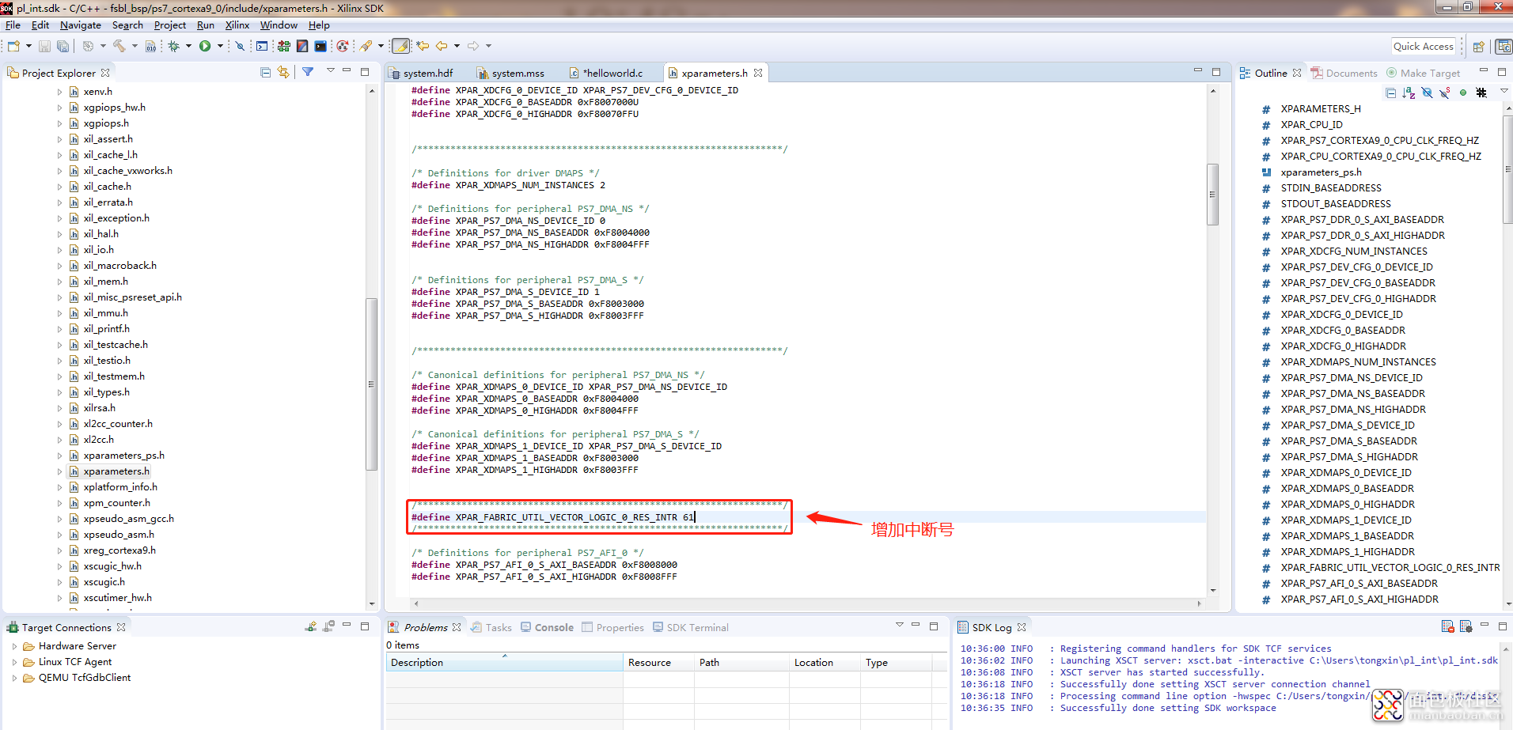The height and width of the screenshot is (730, 1513).
Task: Click the green bug Debug icon
Action: coord(173,46)
